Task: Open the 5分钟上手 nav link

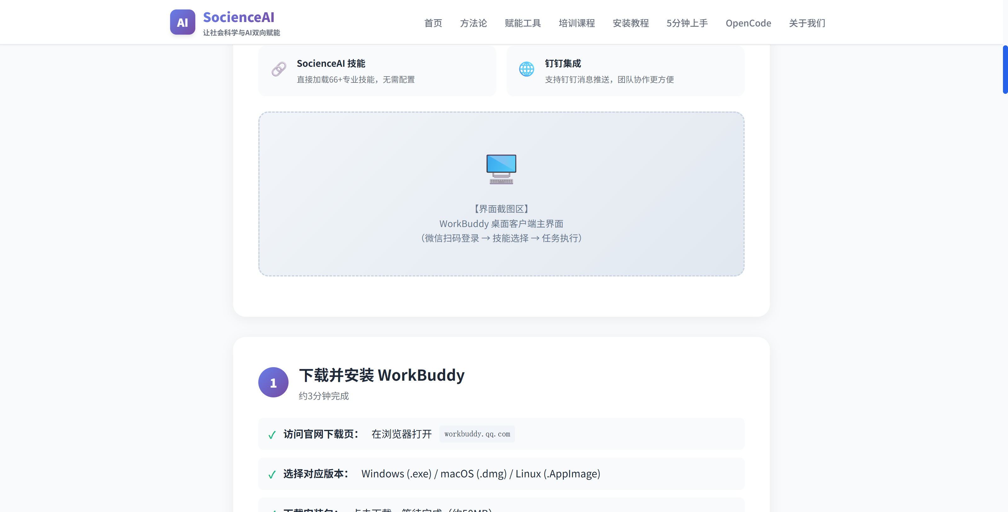Action: point(687,23)
